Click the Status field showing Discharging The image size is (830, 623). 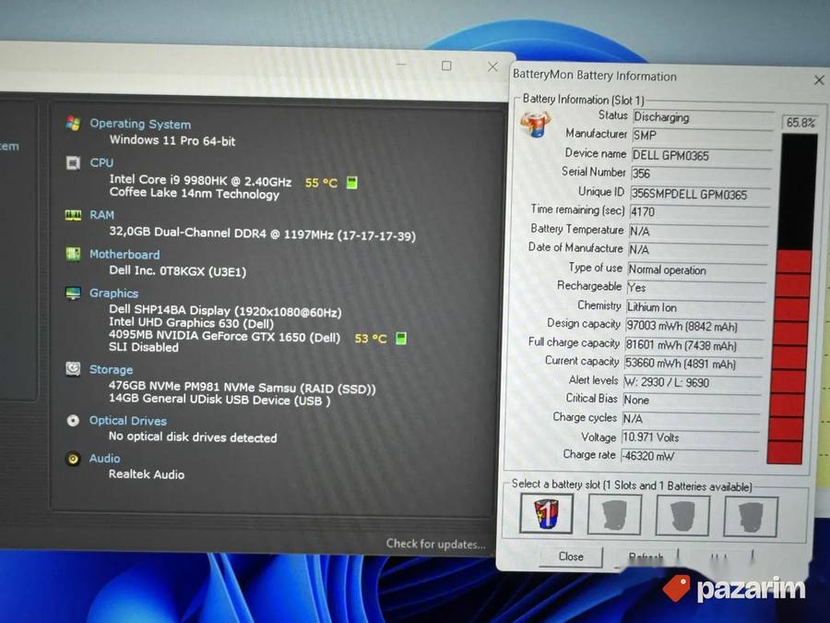[x=704, y=117]
